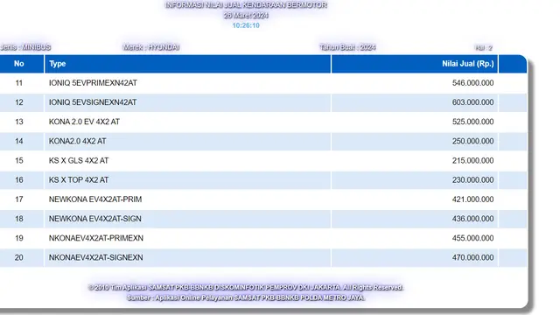Click the 546.000.000 price value
The width and height of the screenshot is (560, 315).
tap(472, 83)
